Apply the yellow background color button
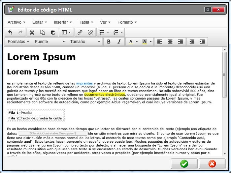Viewport: 231px width, 173px height. click(145, 42)
